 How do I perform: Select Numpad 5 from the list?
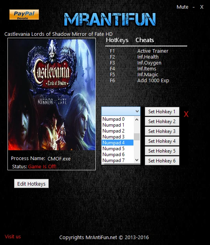tap(117, 149)
